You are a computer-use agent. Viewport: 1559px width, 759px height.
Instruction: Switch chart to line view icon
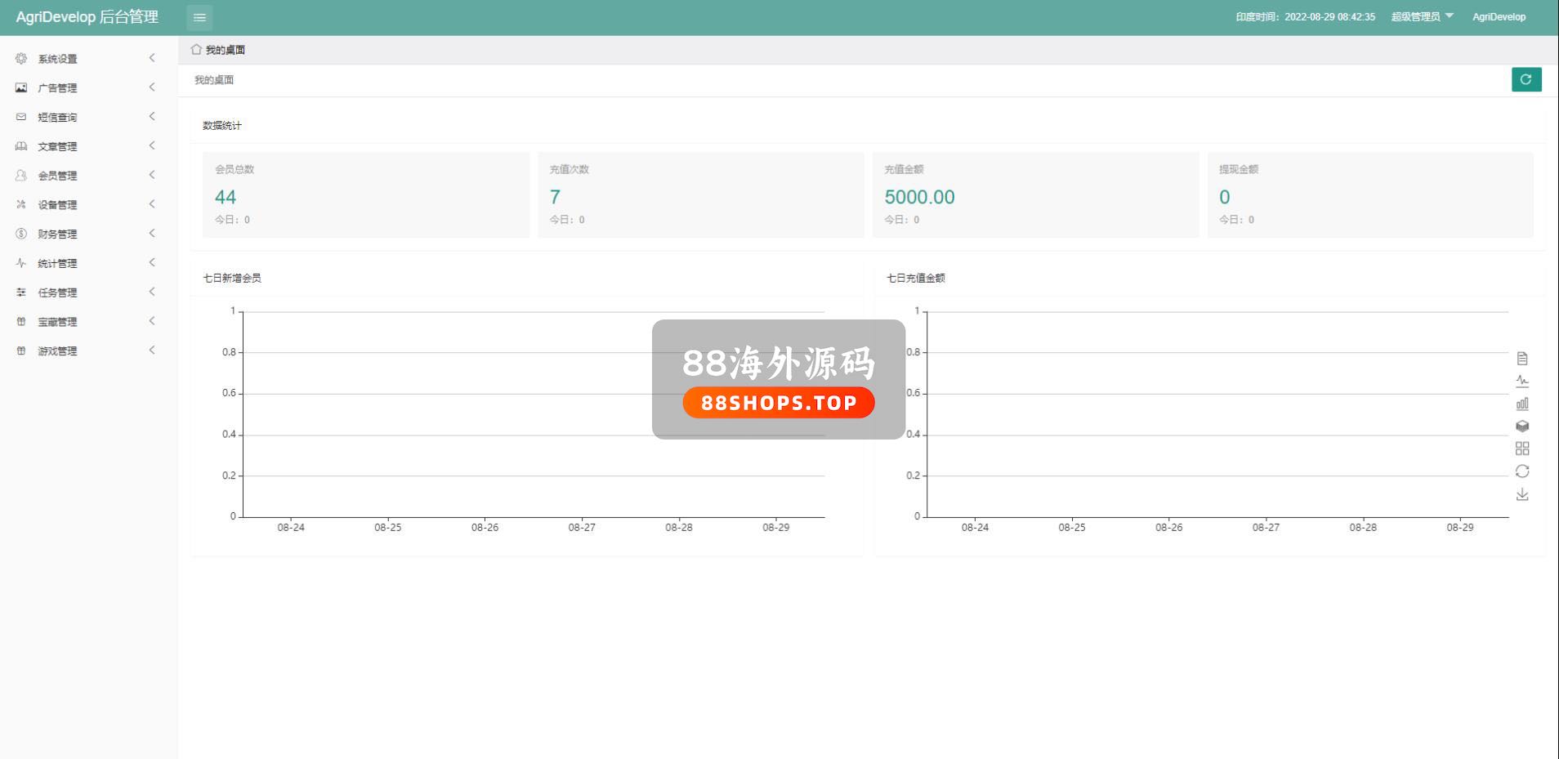pyautogui.click(x=1521, y=381)
